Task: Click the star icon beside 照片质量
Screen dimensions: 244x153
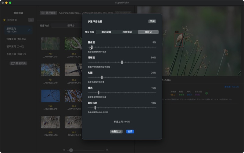Action: 4,20
